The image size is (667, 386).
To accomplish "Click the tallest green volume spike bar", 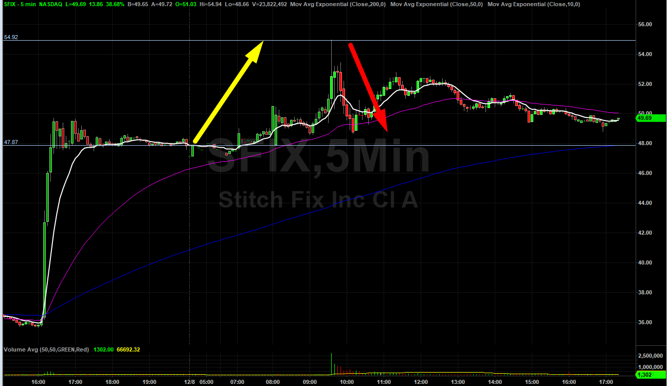I will 331,363.
